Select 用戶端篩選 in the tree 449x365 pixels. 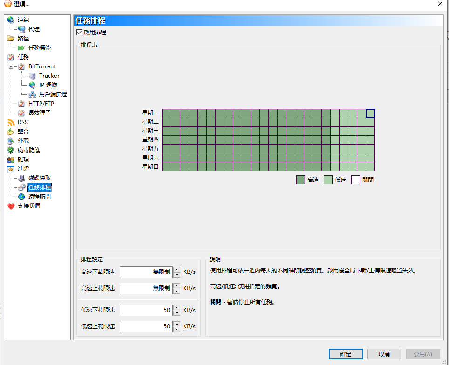coord(53,94)
